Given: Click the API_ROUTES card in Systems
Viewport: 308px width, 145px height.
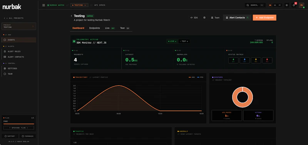Looking at the screenshot, I should click(x=227, y=115).
